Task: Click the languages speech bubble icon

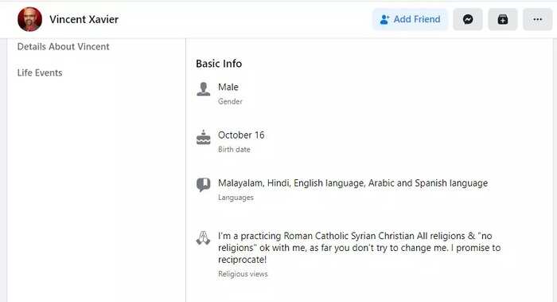Action: pos(204,185)
